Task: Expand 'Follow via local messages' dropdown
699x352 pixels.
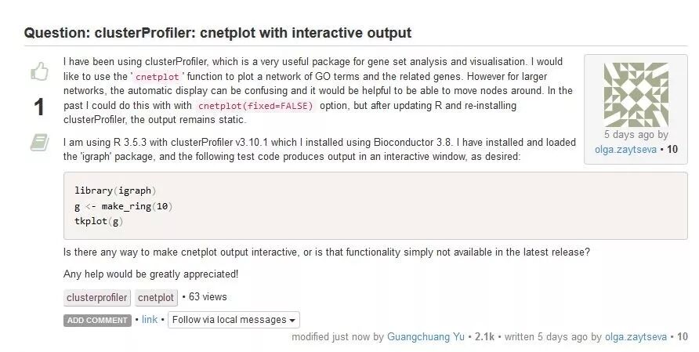Action: click(234, 320)
